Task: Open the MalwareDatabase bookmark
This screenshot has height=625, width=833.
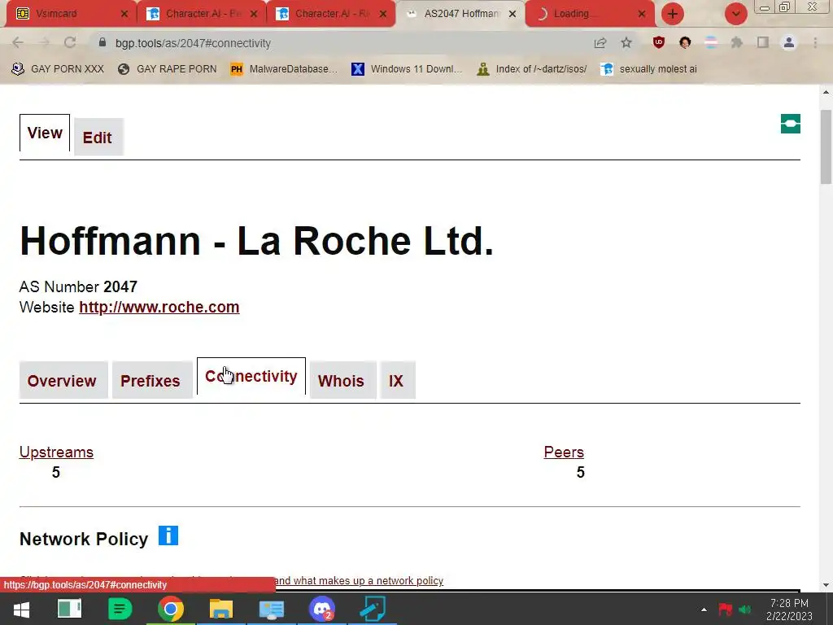Action: click(284, 69)
